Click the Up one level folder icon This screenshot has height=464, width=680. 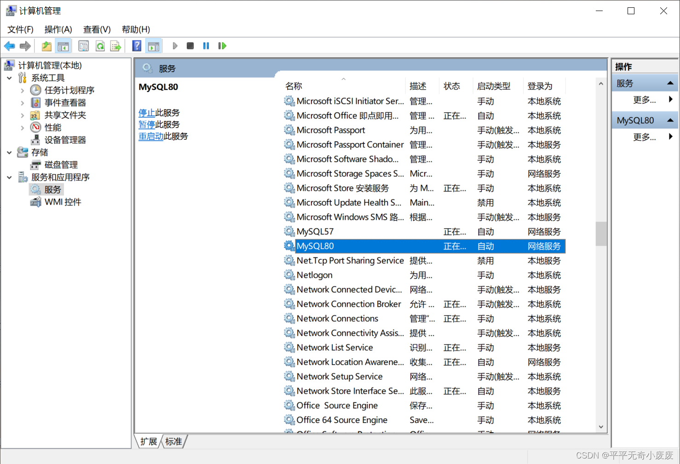[46, 46]
